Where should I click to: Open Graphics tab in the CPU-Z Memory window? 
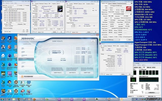(122, 46)
